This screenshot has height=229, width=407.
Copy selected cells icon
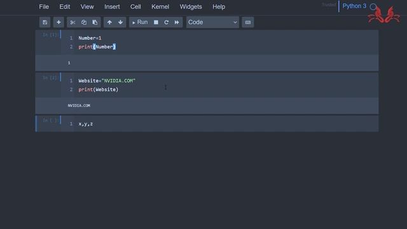(x=84, y=22)
